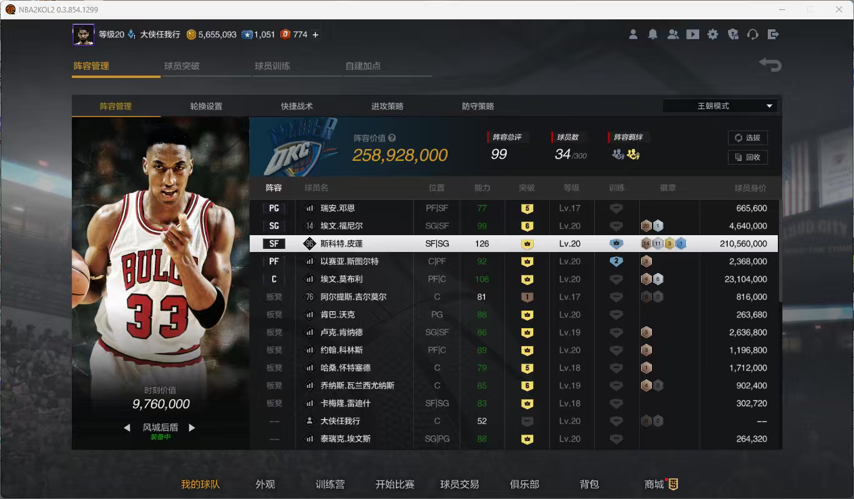Open the help icon next to 阵容价值
Image resolution: width=854 pixels, height=499 pixels.
[392, 138]
